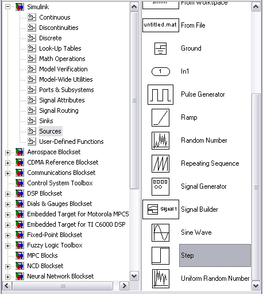
Task: Select the Step block icon
Action: [160, 255]
